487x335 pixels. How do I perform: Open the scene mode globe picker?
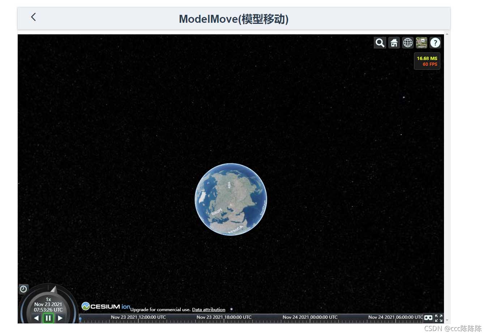(408, 43)
